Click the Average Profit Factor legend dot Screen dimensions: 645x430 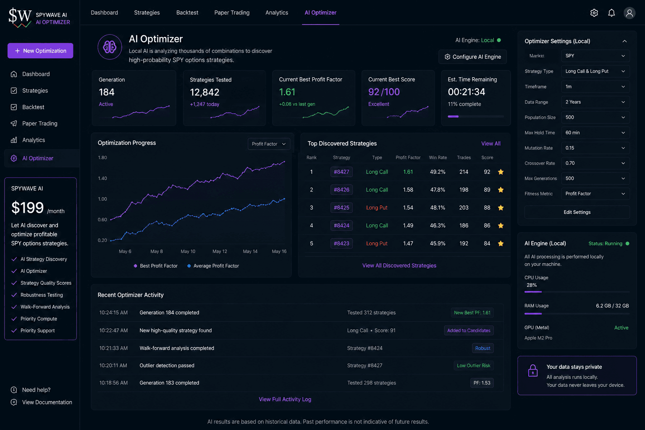(189, 266)
